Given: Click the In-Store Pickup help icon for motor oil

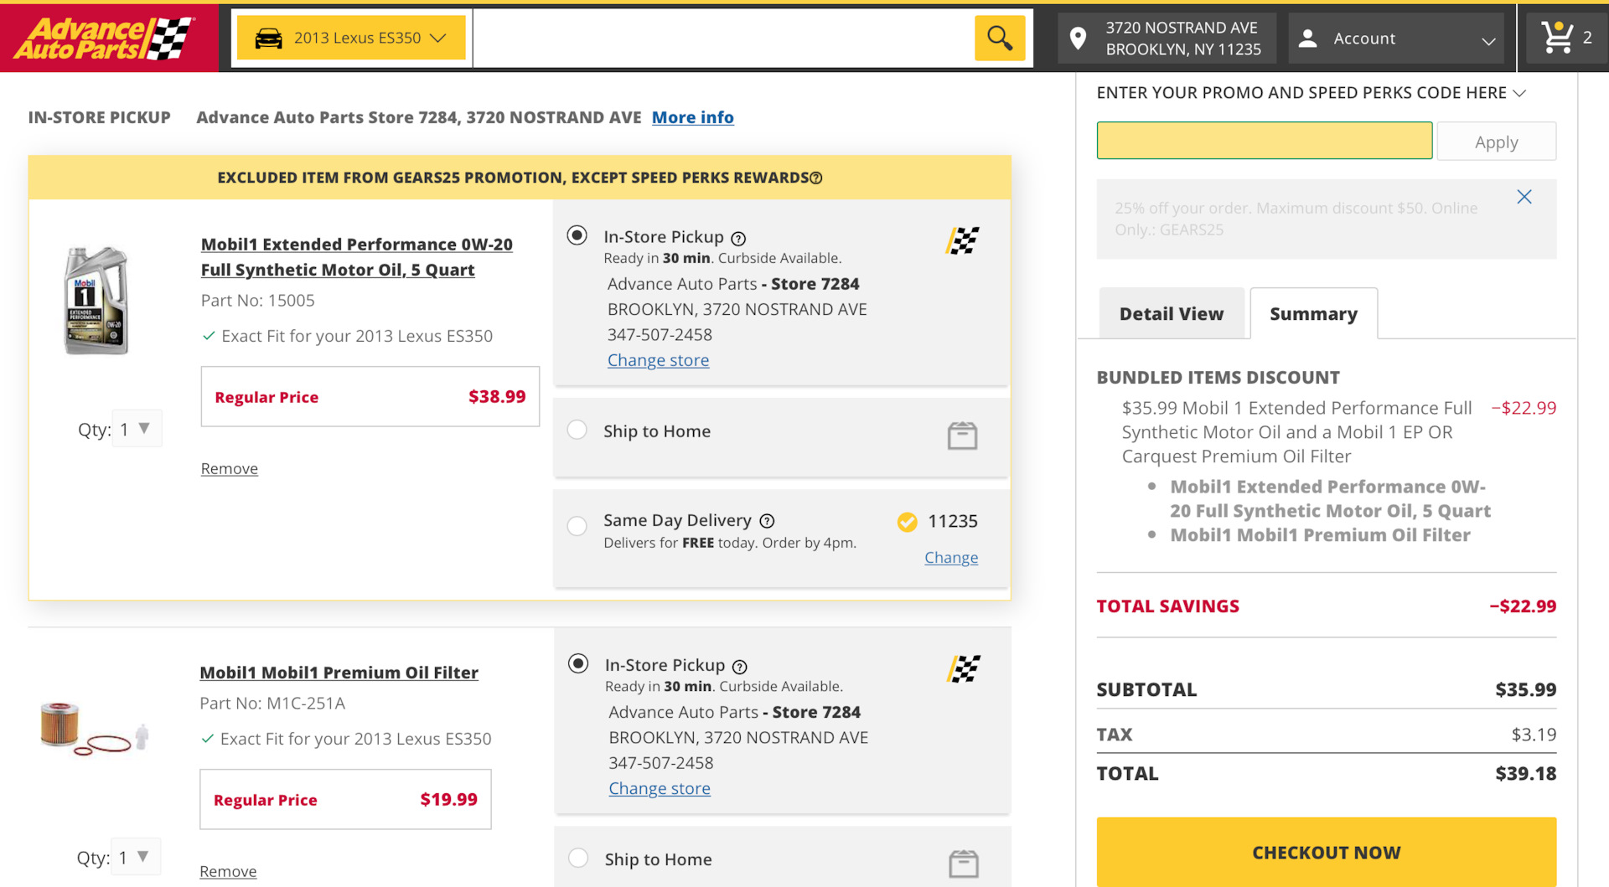Looking at the screenshot, I should [738, 239].
